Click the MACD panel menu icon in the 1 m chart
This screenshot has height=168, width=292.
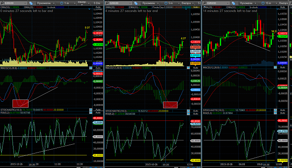(91, 68)
